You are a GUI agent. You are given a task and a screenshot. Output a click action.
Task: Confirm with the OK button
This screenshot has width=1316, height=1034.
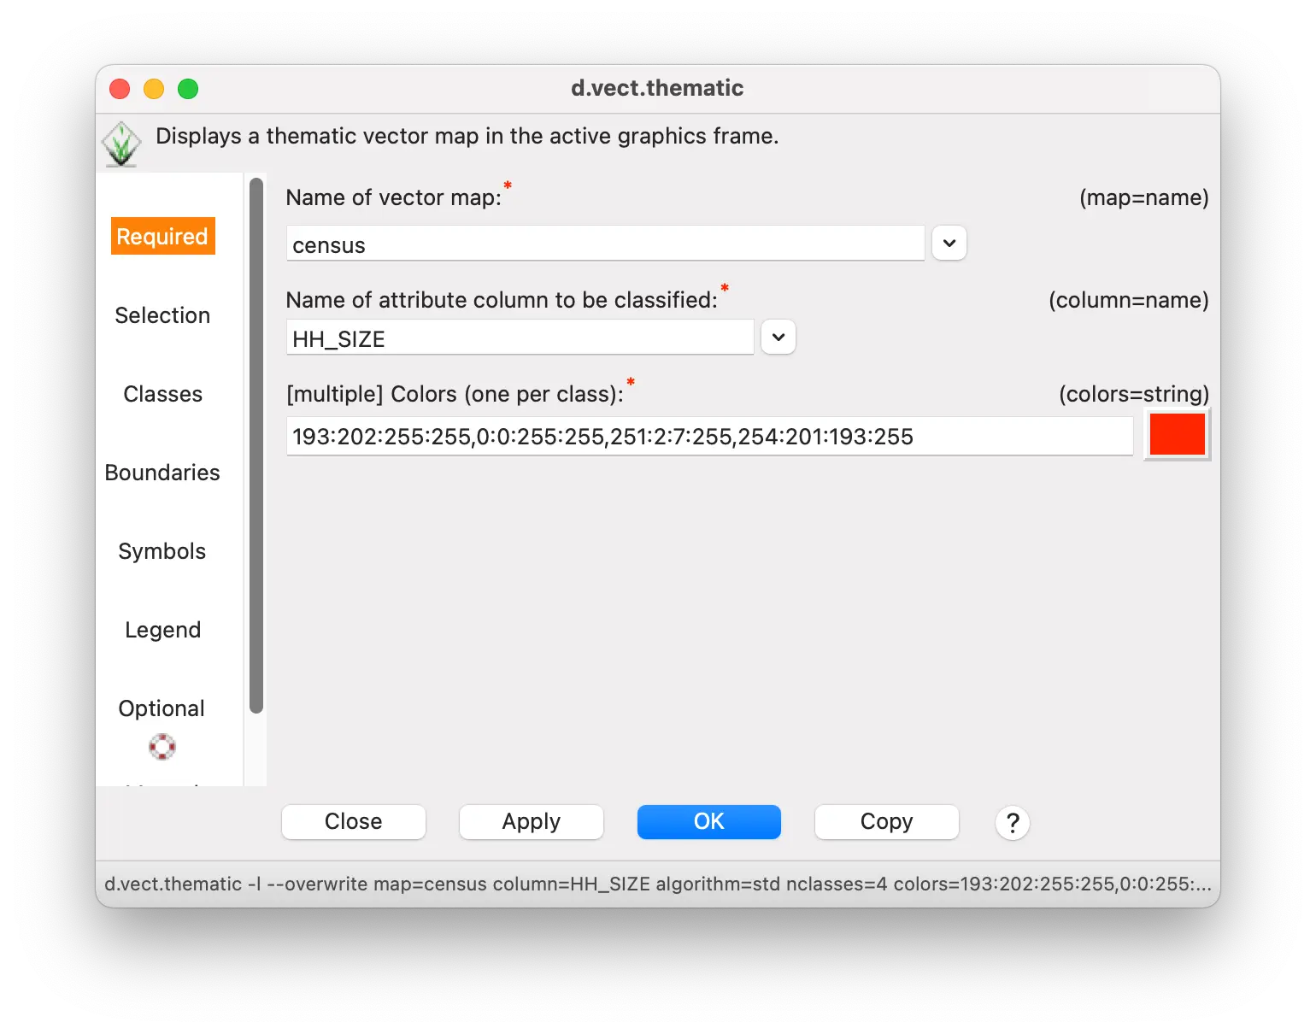[708, 822]
